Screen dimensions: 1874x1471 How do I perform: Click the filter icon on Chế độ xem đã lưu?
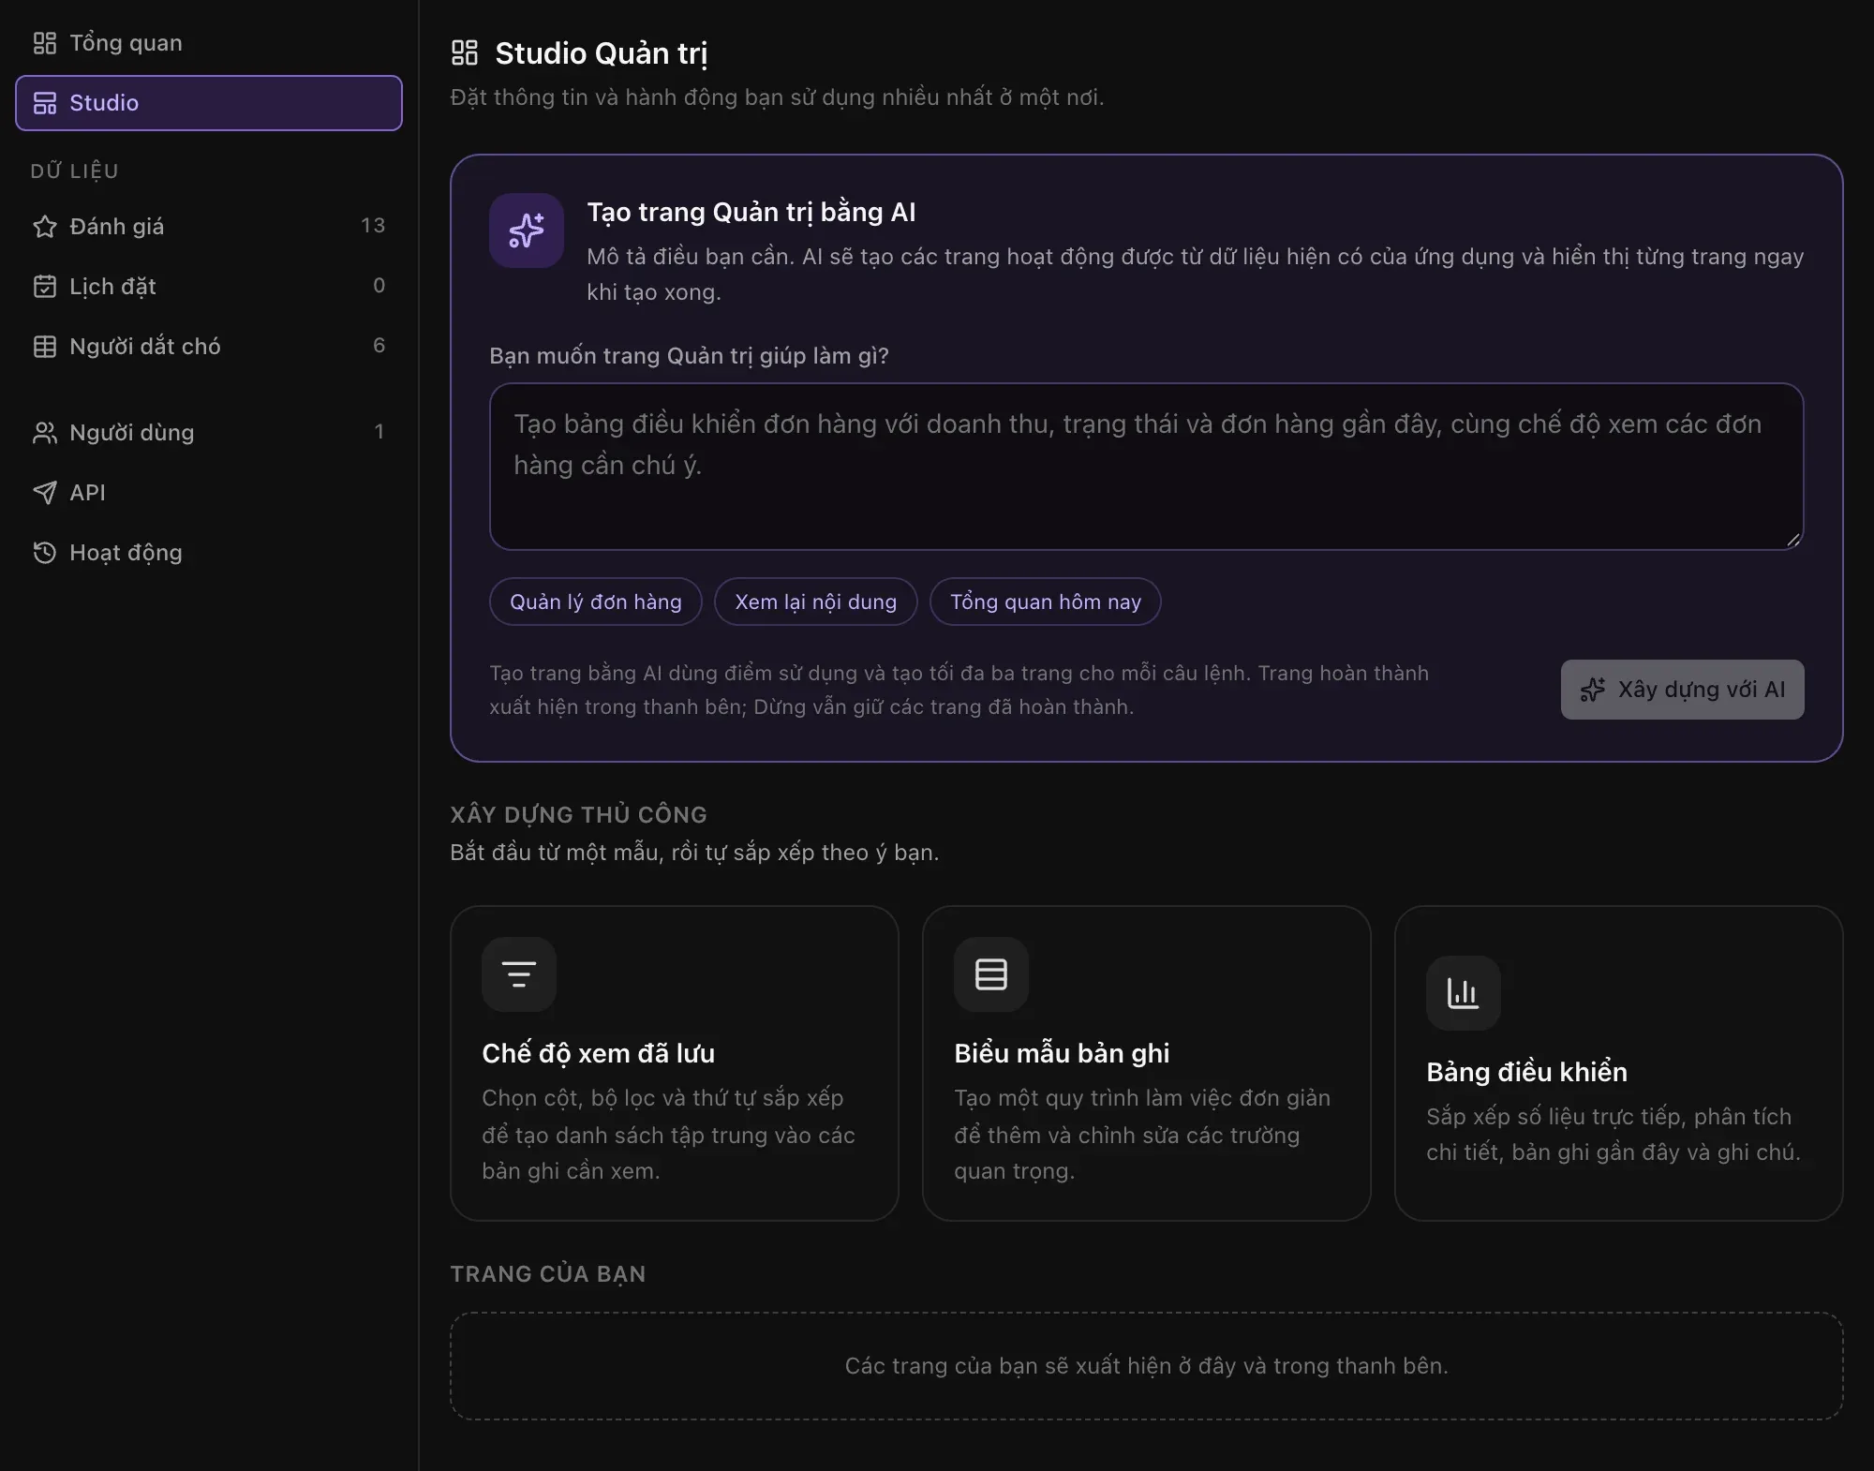click(519, 974)
